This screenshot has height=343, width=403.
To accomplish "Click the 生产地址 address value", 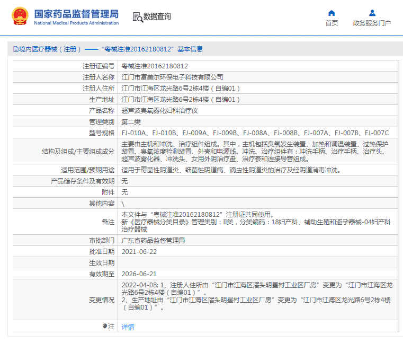I will coord(181,99).
